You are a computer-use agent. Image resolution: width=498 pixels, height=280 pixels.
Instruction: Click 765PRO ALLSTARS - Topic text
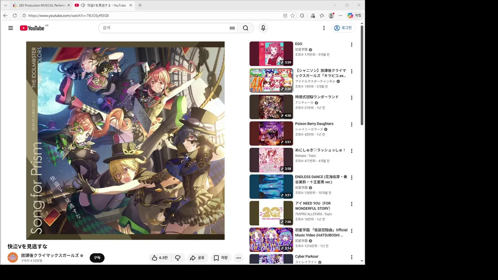pyautogui.click(x=314, y=214)
